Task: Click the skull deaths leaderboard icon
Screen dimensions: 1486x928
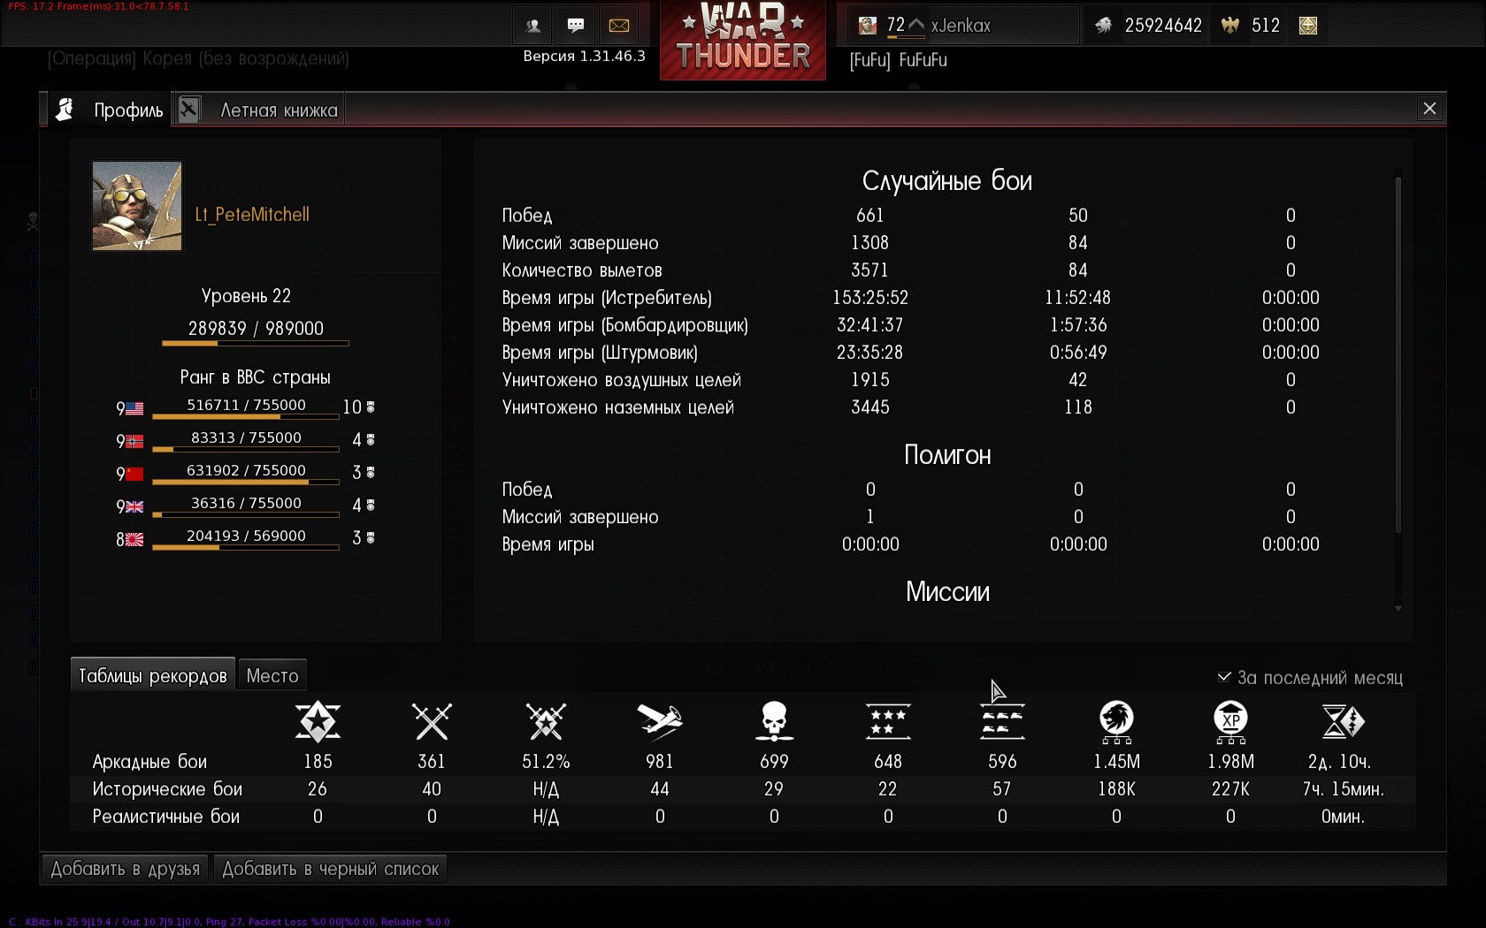Action: point(774,721)
